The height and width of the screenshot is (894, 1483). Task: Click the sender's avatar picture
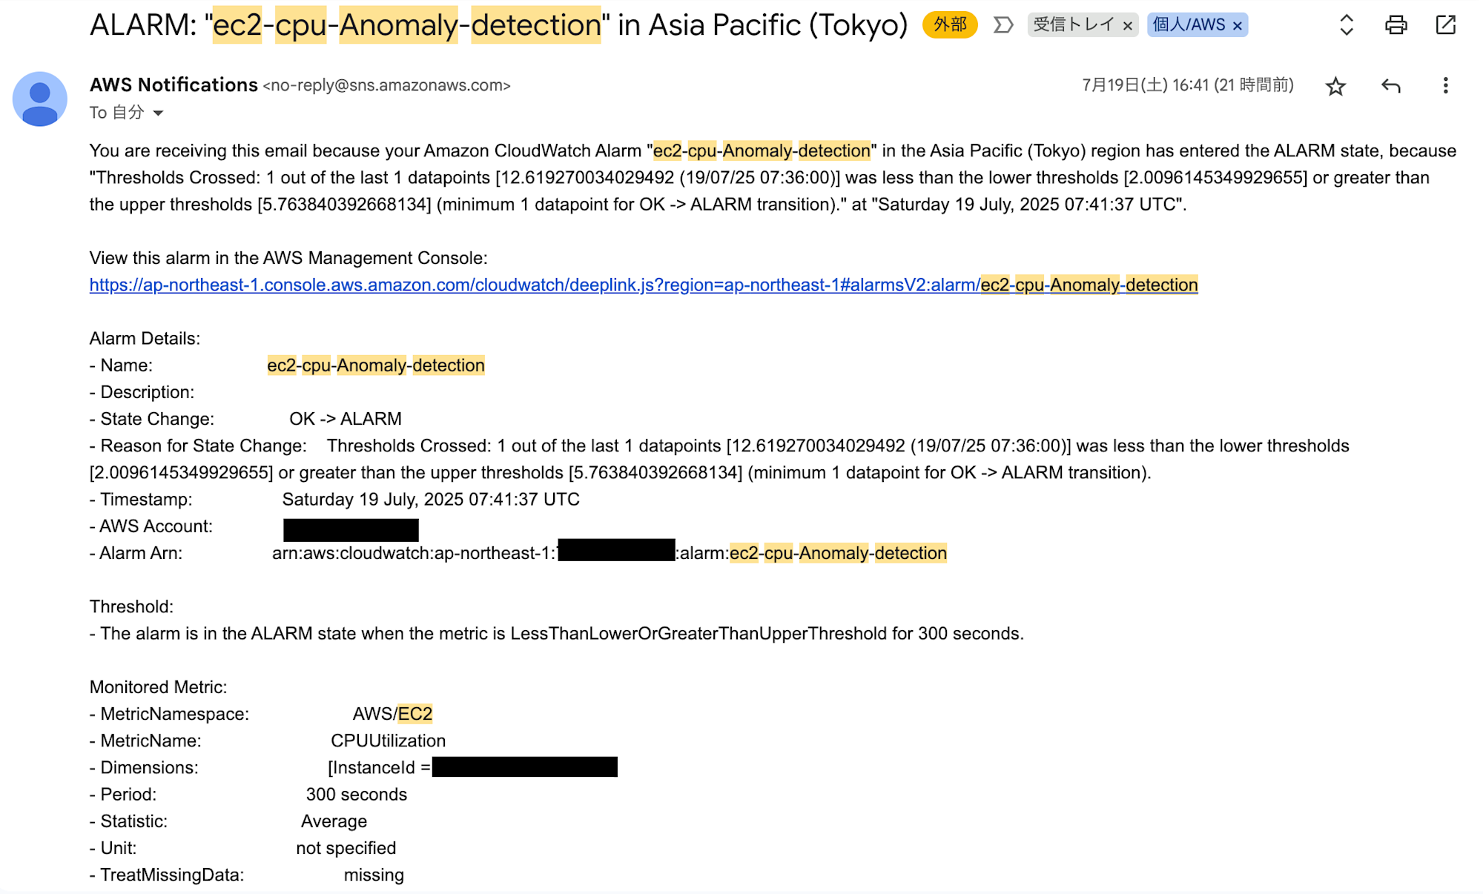(40, 99)
